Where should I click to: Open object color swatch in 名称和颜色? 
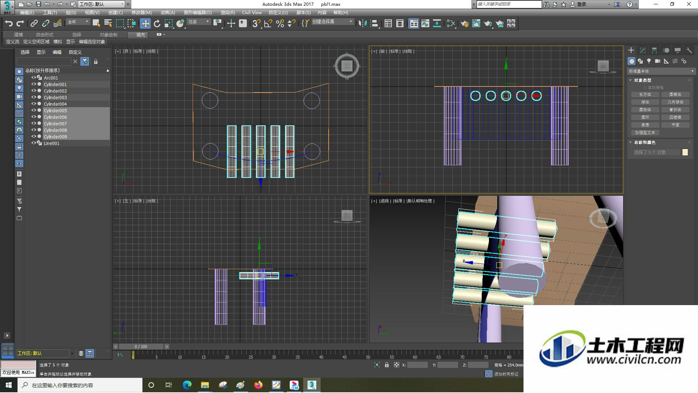click(685, 152)
